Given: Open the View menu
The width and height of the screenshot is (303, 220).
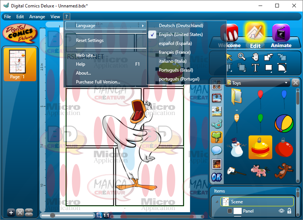Looking at the screenshot, I should click(x=55, y=17).
